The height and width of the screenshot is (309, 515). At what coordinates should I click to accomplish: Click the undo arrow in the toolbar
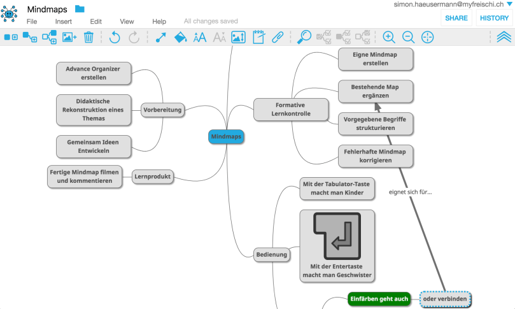point(115,38)
